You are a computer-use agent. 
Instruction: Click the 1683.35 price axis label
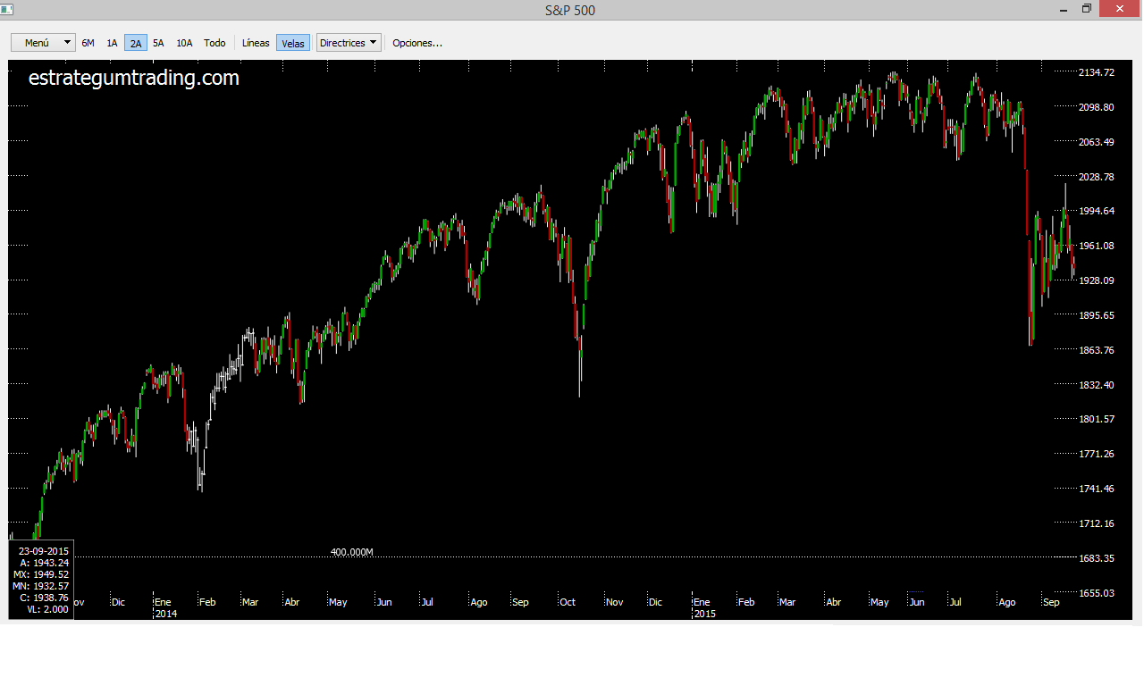(1098, 558)
